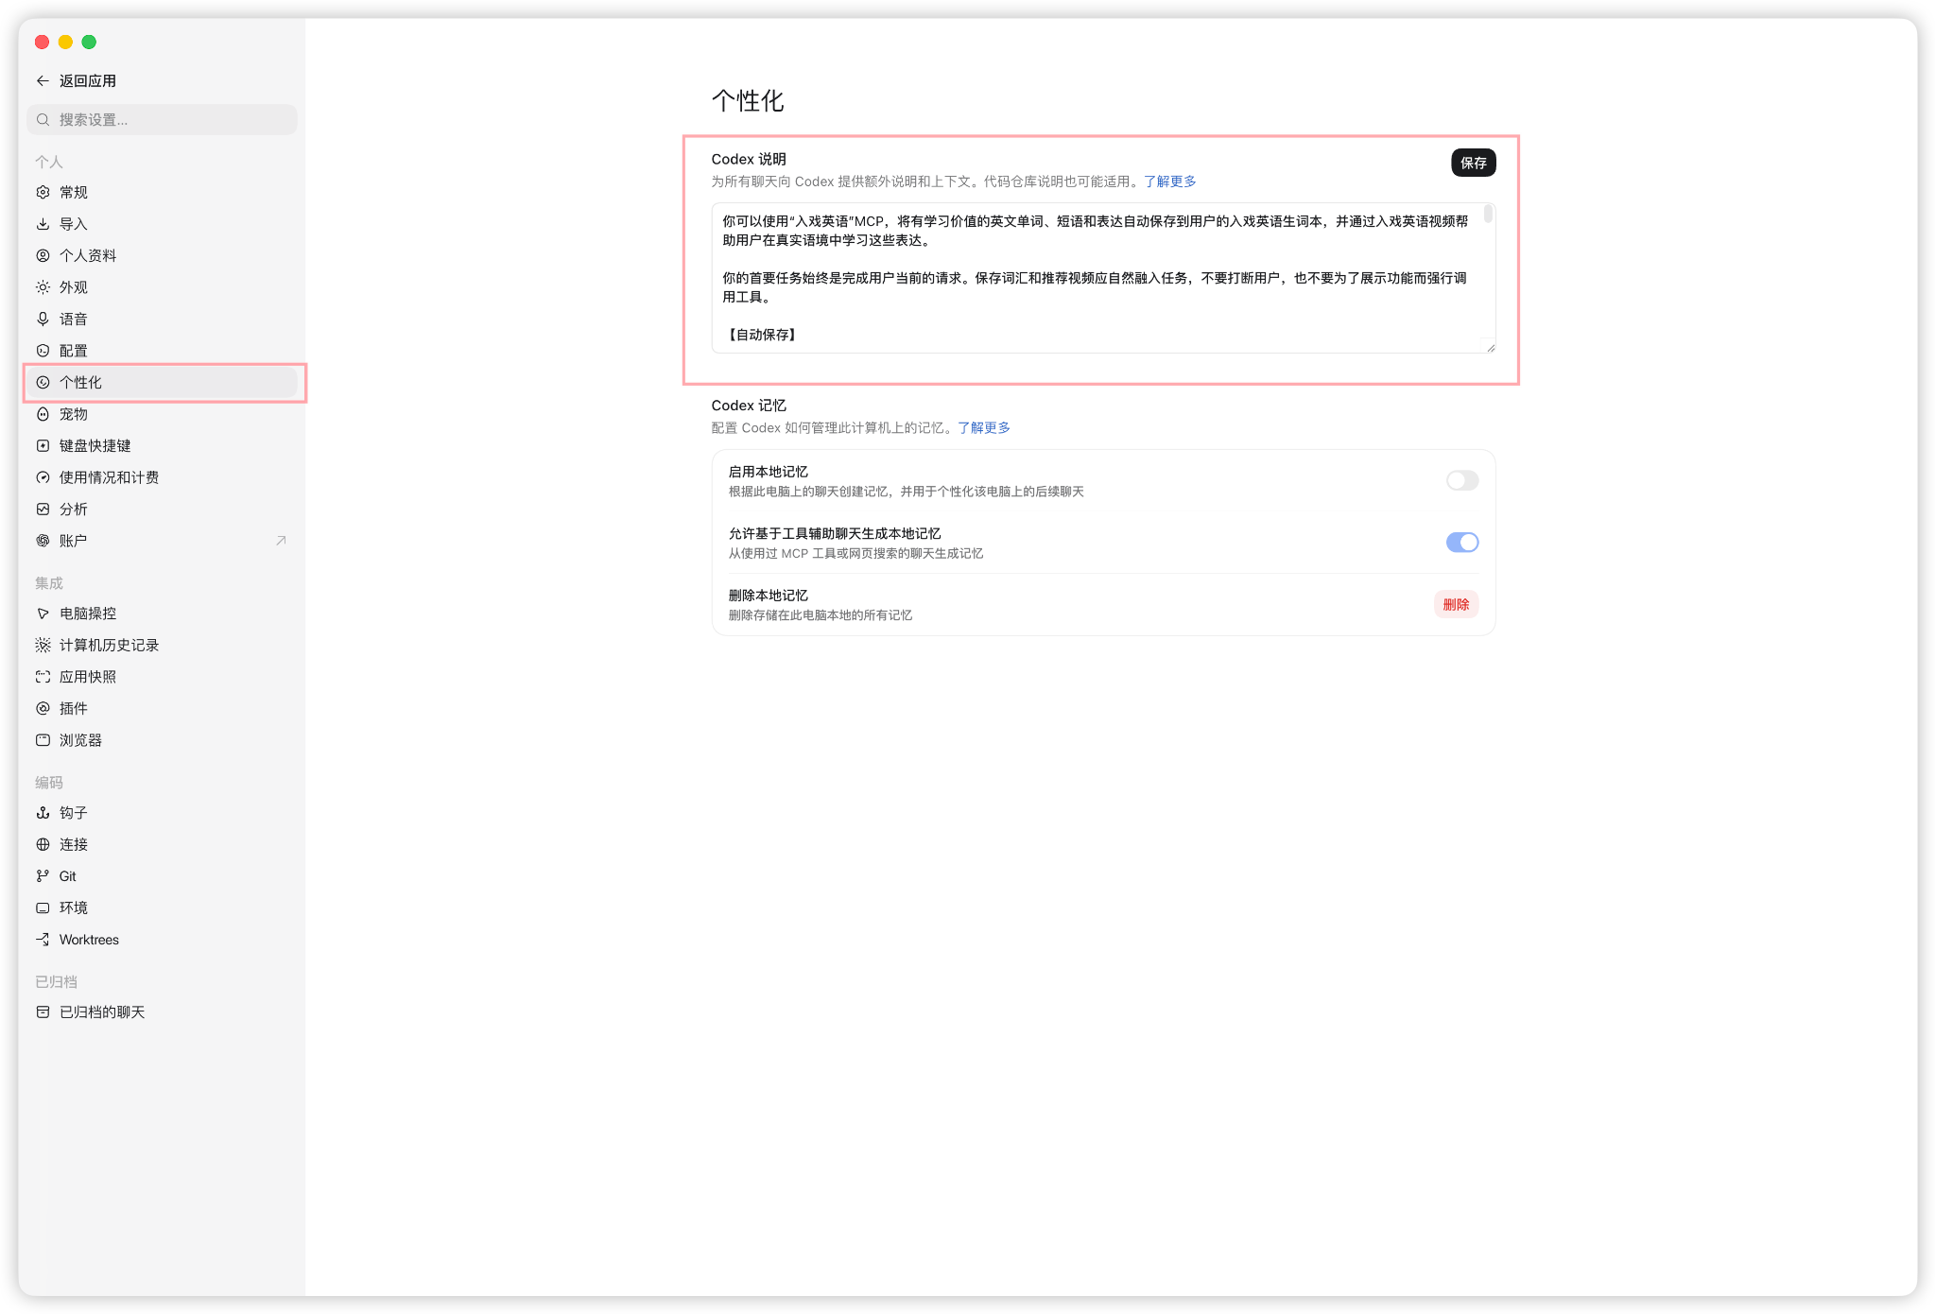Open the 插件 settings section
This screenshot has height=1314, width=1935.
tap(162, 709)
